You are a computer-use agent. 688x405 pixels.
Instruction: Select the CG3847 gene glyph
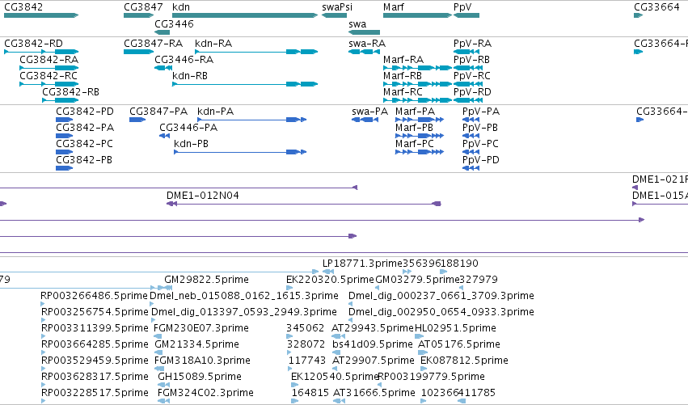point(139,15)
